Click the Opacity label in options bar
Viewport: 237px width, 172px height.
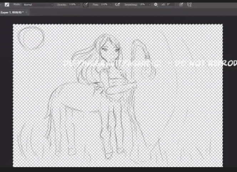click(x=62, y=5)
